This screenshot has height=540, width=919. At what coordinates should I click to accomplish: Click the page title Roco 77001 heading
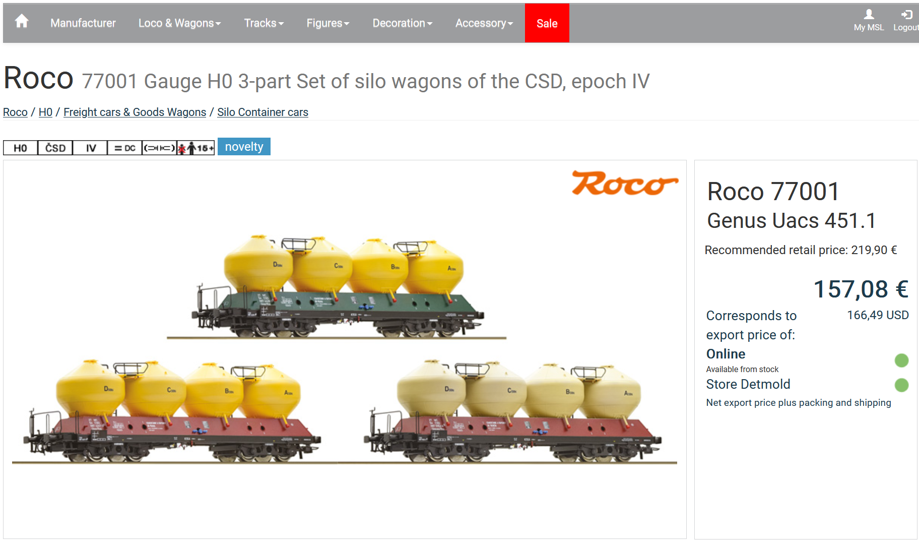[326, 79]
